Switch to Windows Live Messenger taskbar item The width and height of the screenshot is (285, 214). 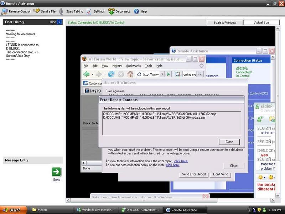click(96, 210)
